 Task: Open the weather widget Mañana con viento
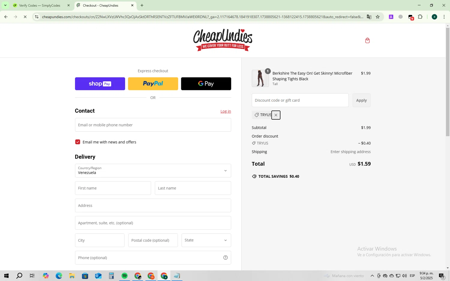coord(344,276)
